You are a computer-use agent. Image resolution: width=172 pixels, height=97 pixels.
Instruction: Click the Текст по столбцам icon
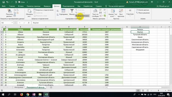coord(95,11)
